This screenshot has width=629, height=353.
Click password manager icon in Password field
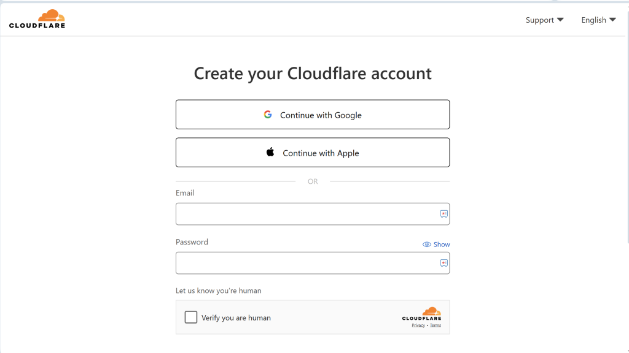[x=443, y=263]
